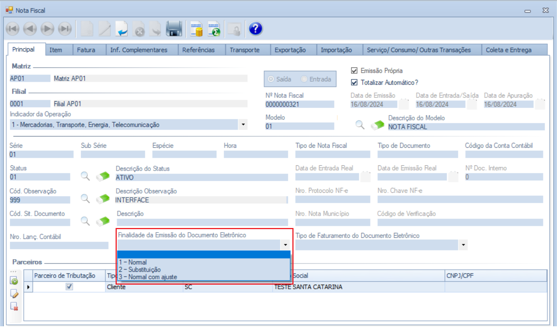Click magnifier search icon next to Status
Viewport: 557px width, 330px height.
(86, 176)
